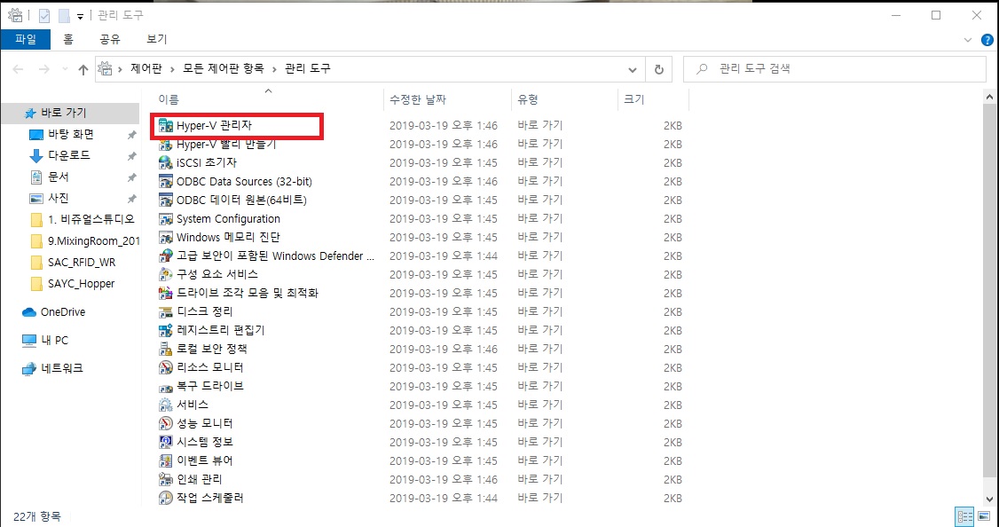
Task: Select the iSCSI 초기자 icon
Action: click(166, 162)
